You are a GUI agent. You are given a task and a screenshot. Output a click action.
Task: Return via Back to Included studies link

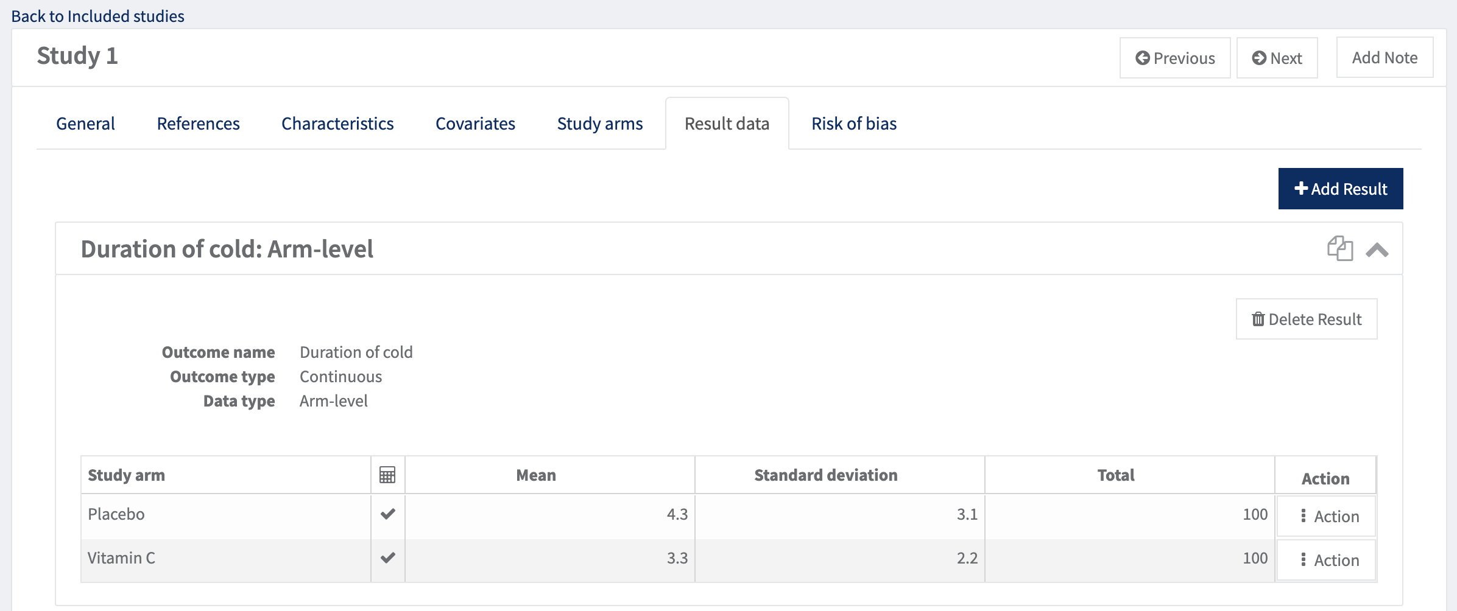click(97, 16)
